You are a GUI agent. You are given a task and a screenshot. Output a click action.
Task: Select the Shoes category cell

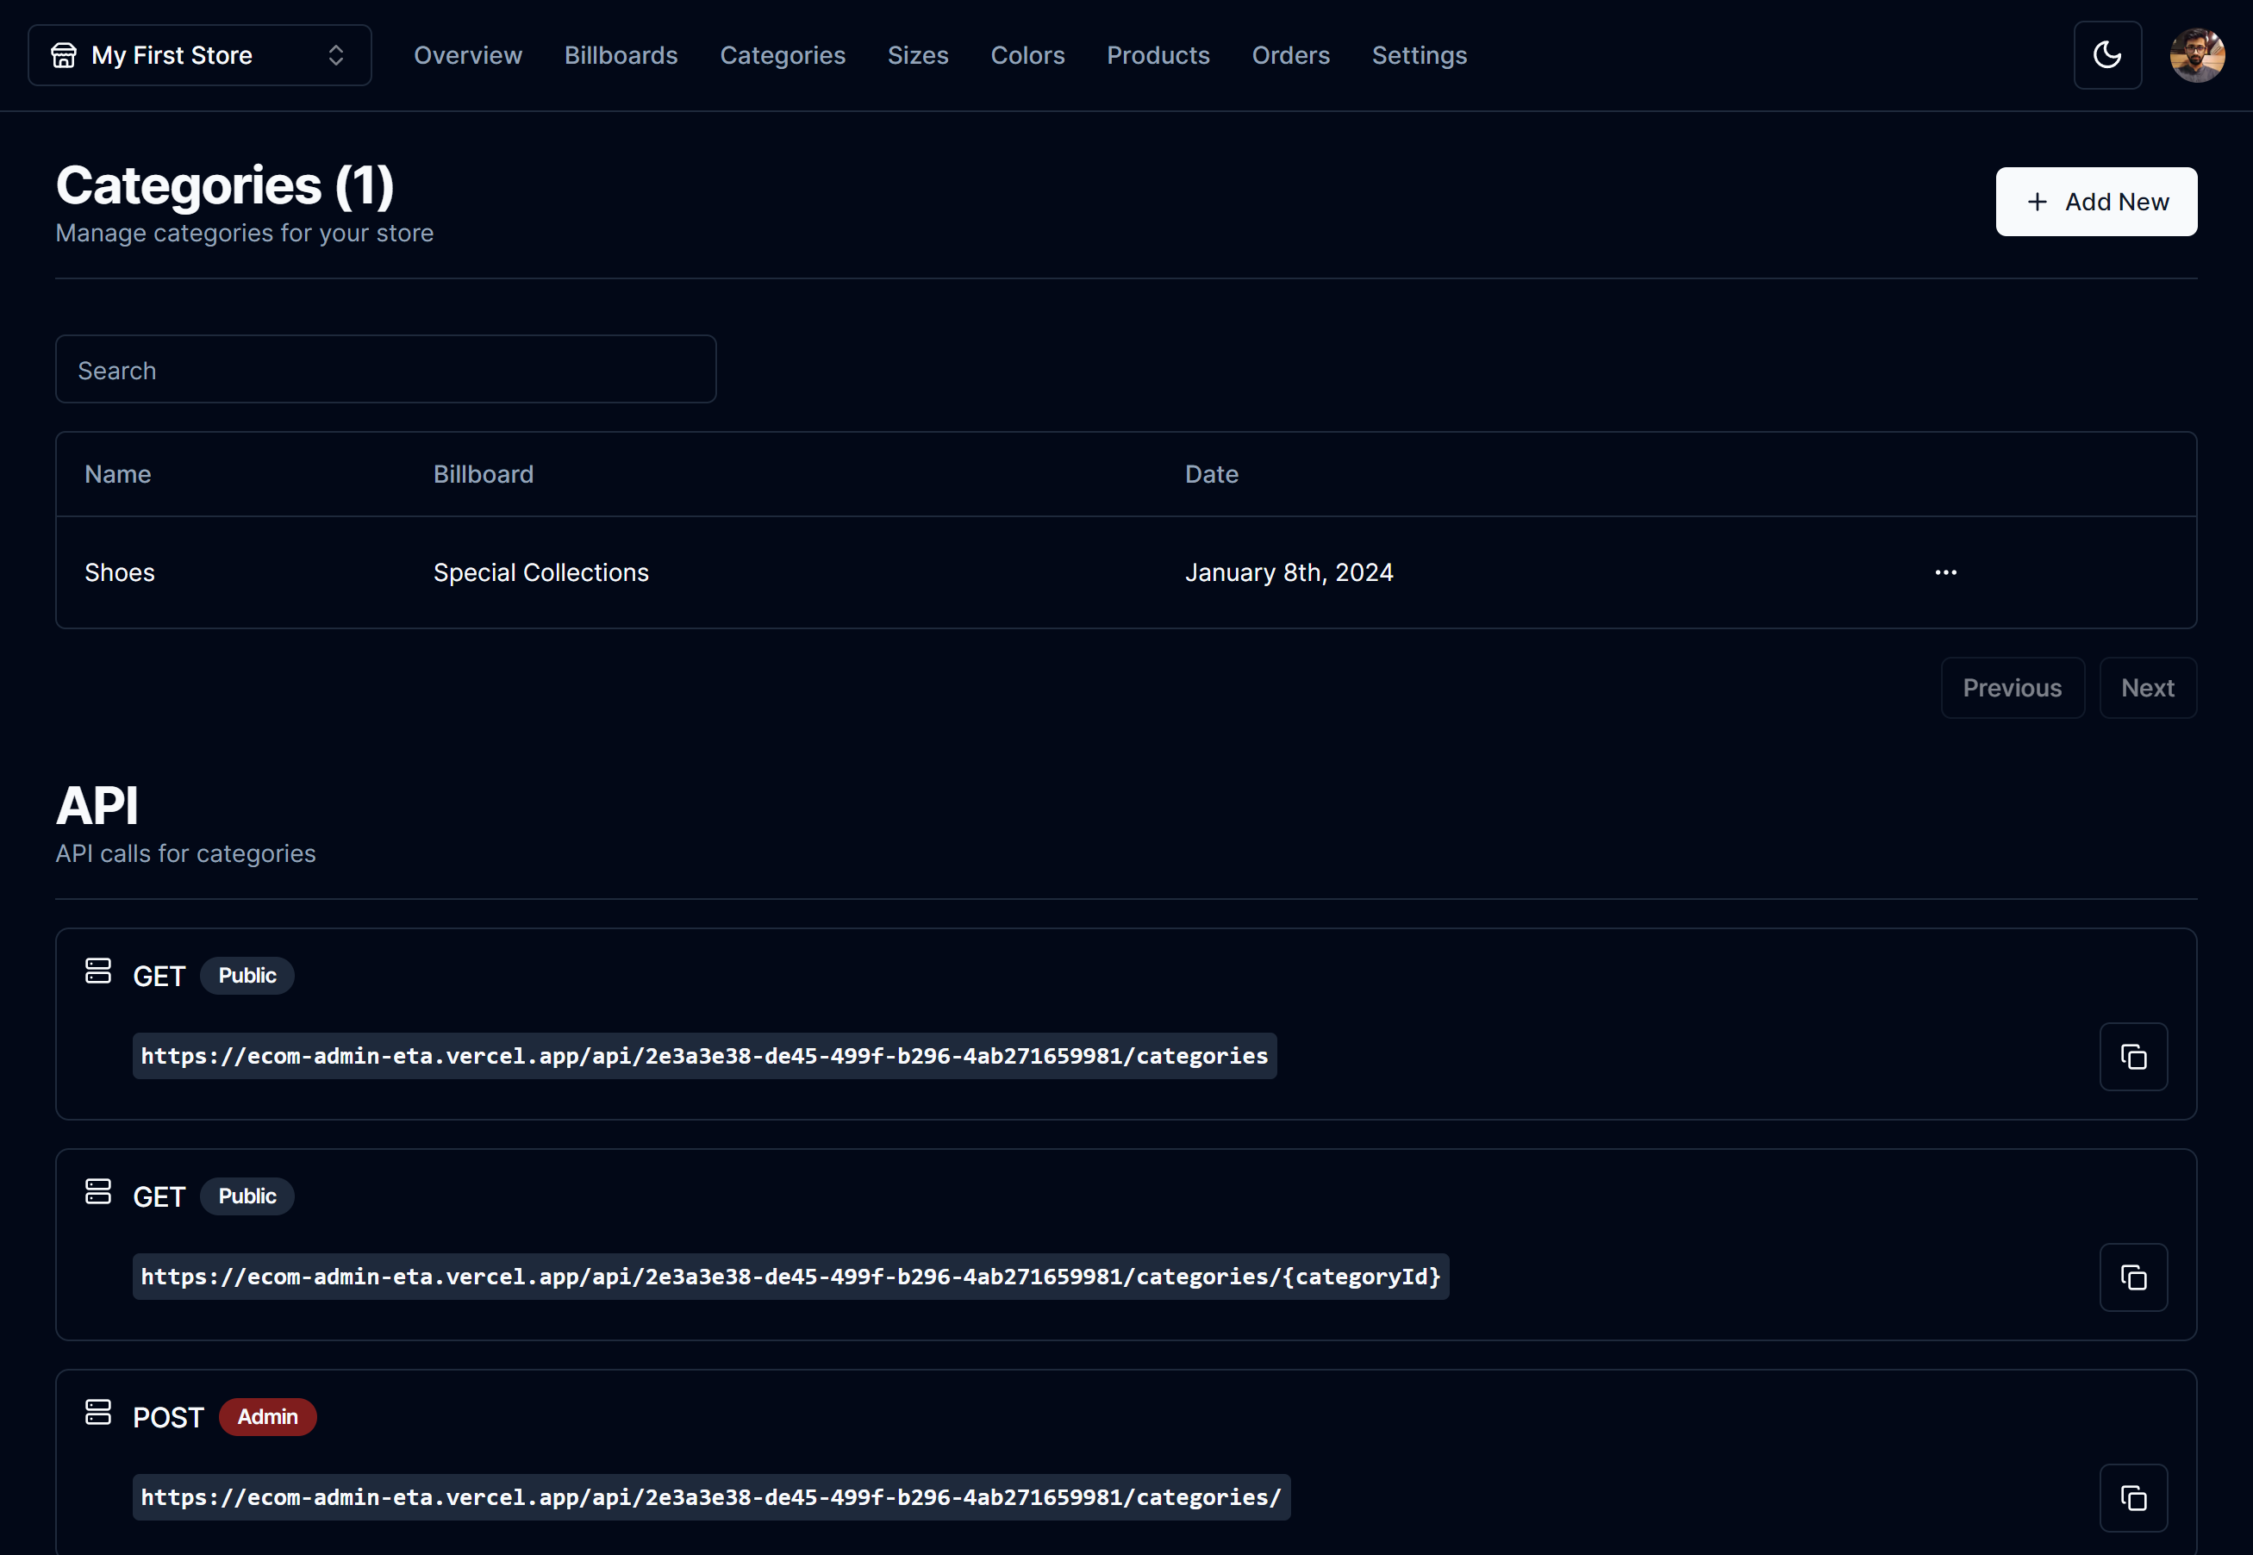point(120,573)
